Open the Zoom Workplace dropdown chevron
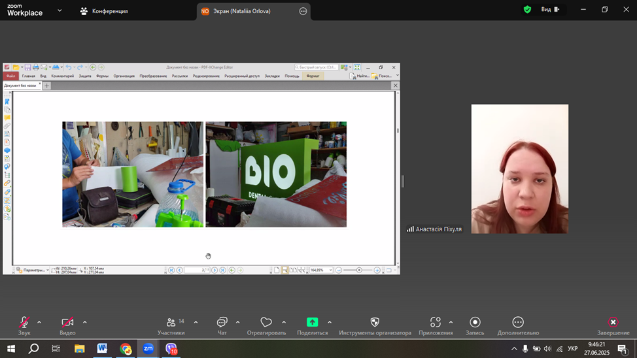This screenshot has width=637, height=358. click(x=60, y=10)
